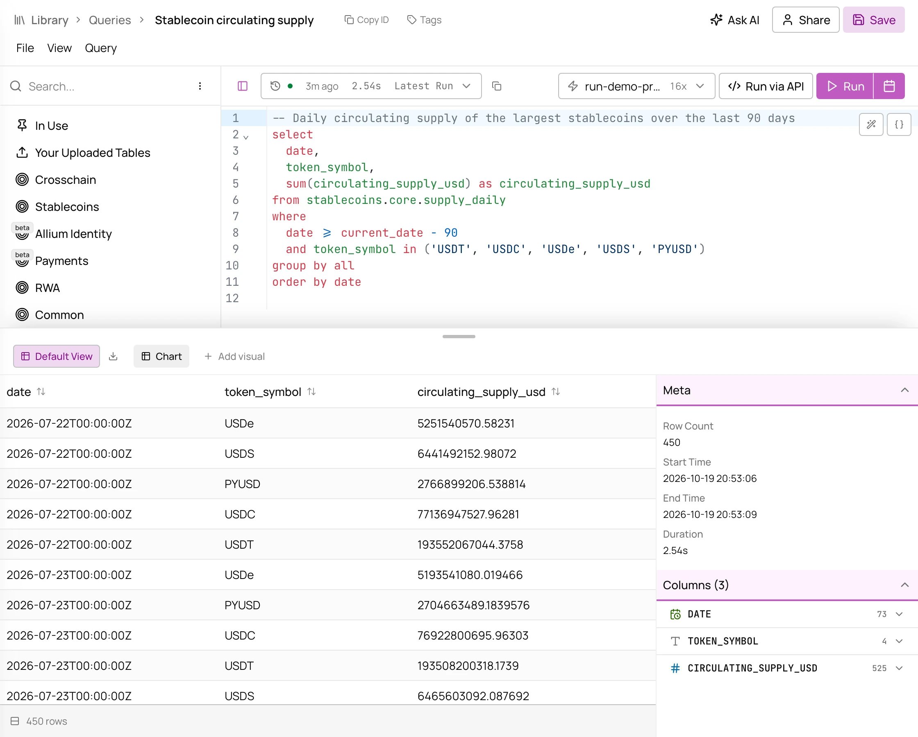Click Add visual

coord(234,356)
